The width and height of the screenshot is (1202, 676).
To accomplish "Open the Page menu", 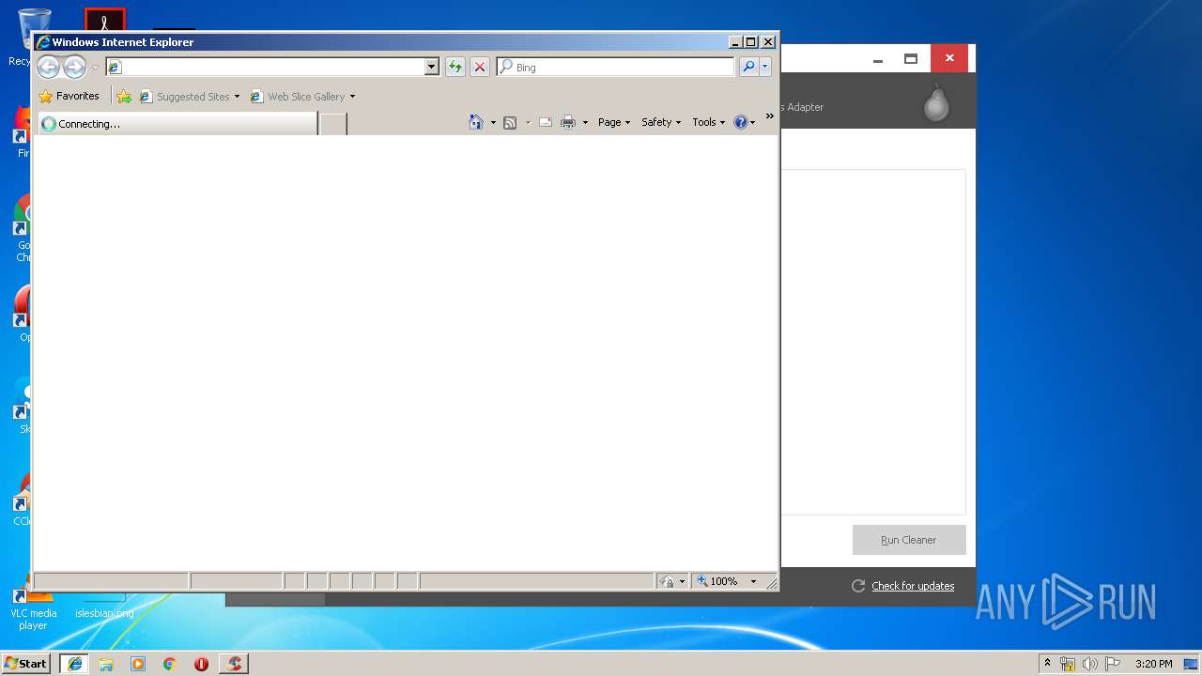I will point(614,122).
